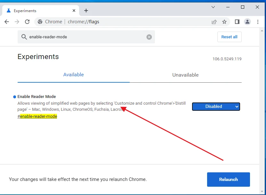Image resolution: width=266 pixels, height=195 pixels.
Task: Click the scrollbar down arrow
Action: tap(262, 191)
